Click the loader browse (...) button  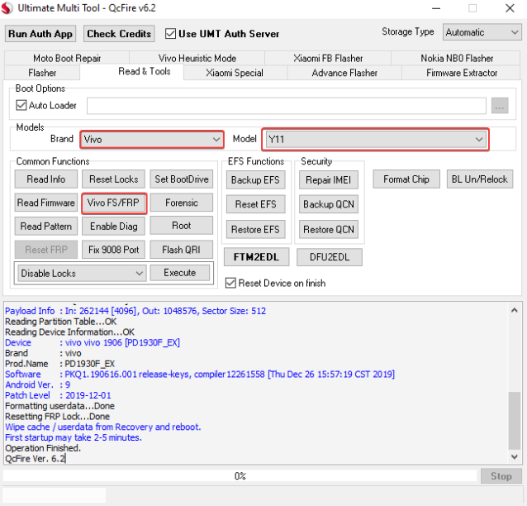click(x=500, y=106)
